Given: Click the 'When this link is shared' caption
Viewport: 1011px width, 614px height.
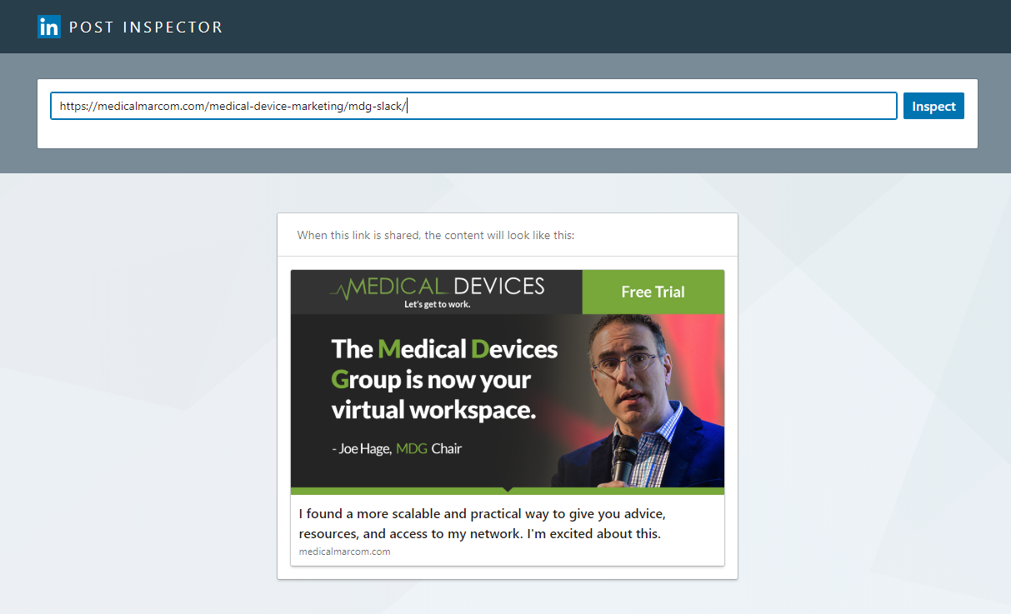Looking at the screenshot, I should 436,235.
